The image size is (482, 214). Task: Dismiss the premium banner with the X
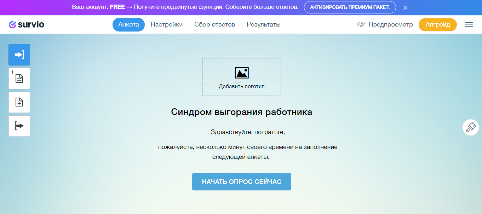tap(405, 7)
